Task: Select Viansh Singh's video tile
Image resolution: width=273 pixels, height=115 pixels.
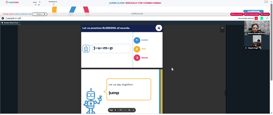Action: [257, 42]
